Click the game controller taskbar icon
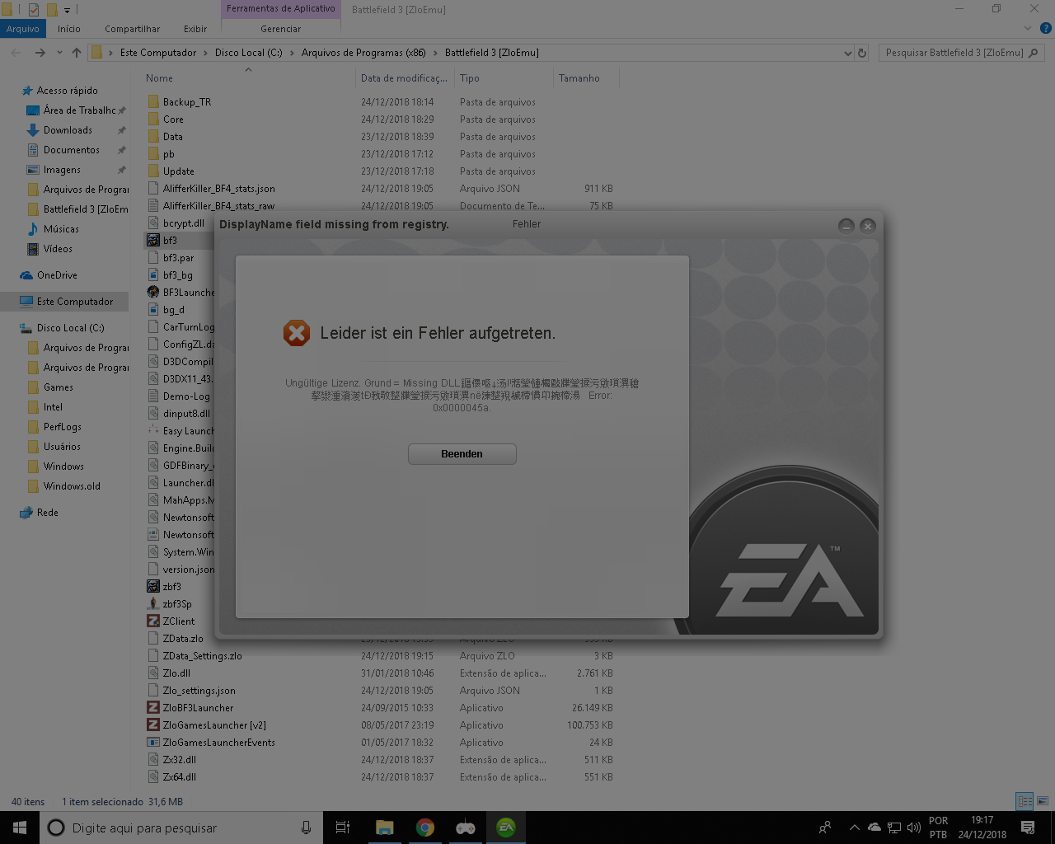This screenshot has height=844, width=1055. pos(465,828)
